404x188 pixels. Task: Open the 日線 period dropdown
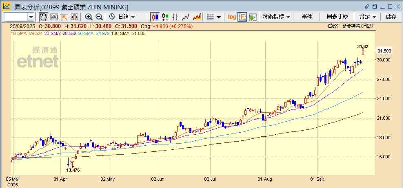coord(127,17)
